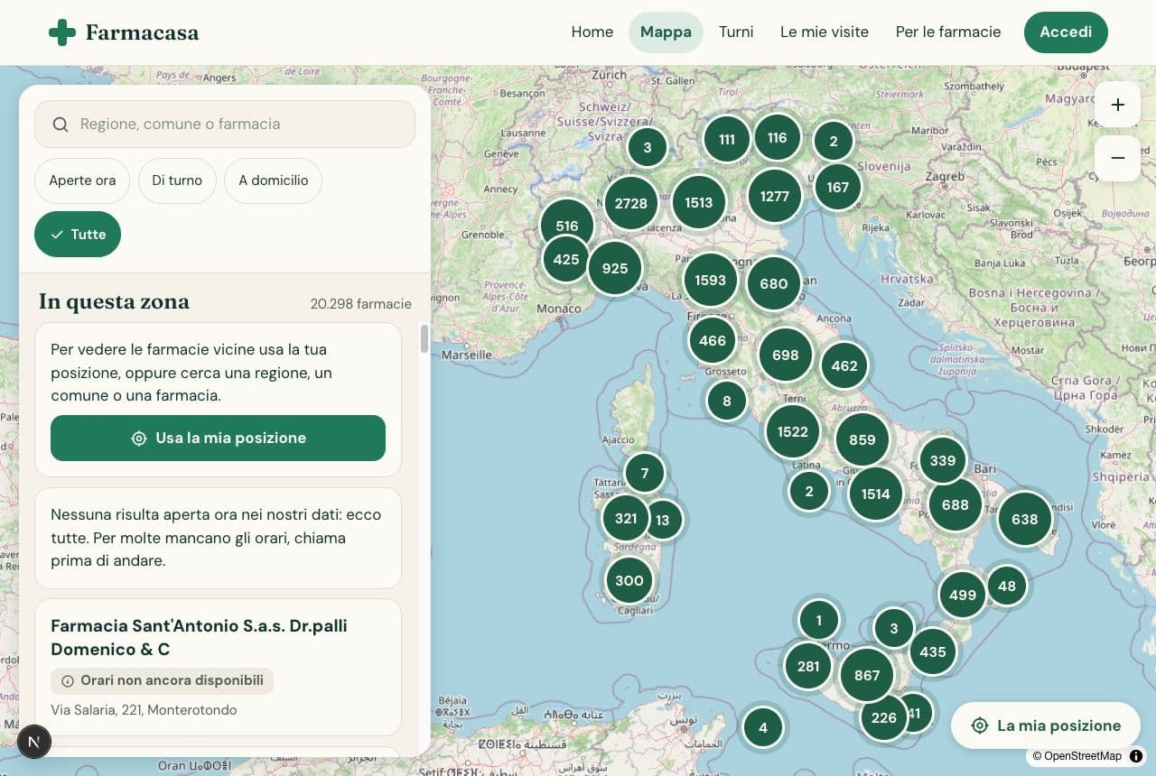Open the 48 cluster marker
The height and width of the screenshot is (776, 1156).
(1007, 586)
